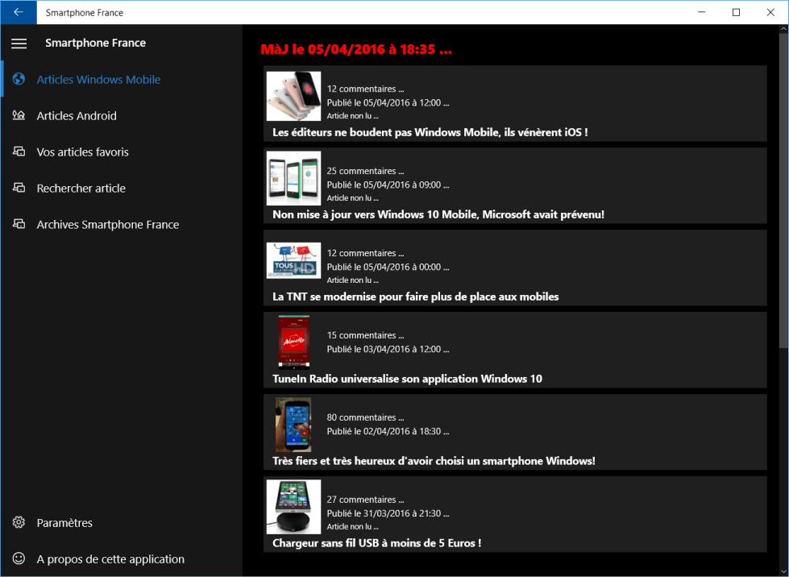Open wireless charger thumbnail
This screenshot has width=789, height=577.
click(293, 507)
